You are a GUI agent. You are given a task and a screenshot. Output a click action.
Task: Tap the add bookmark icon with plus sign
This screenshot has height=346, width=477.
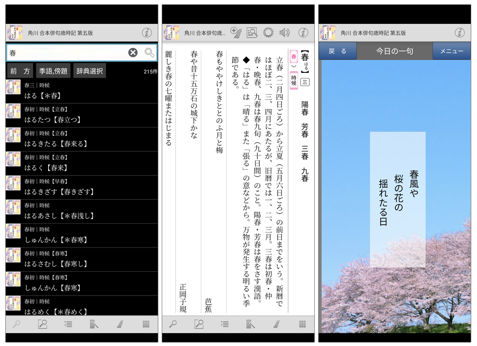tap(236, 32)
